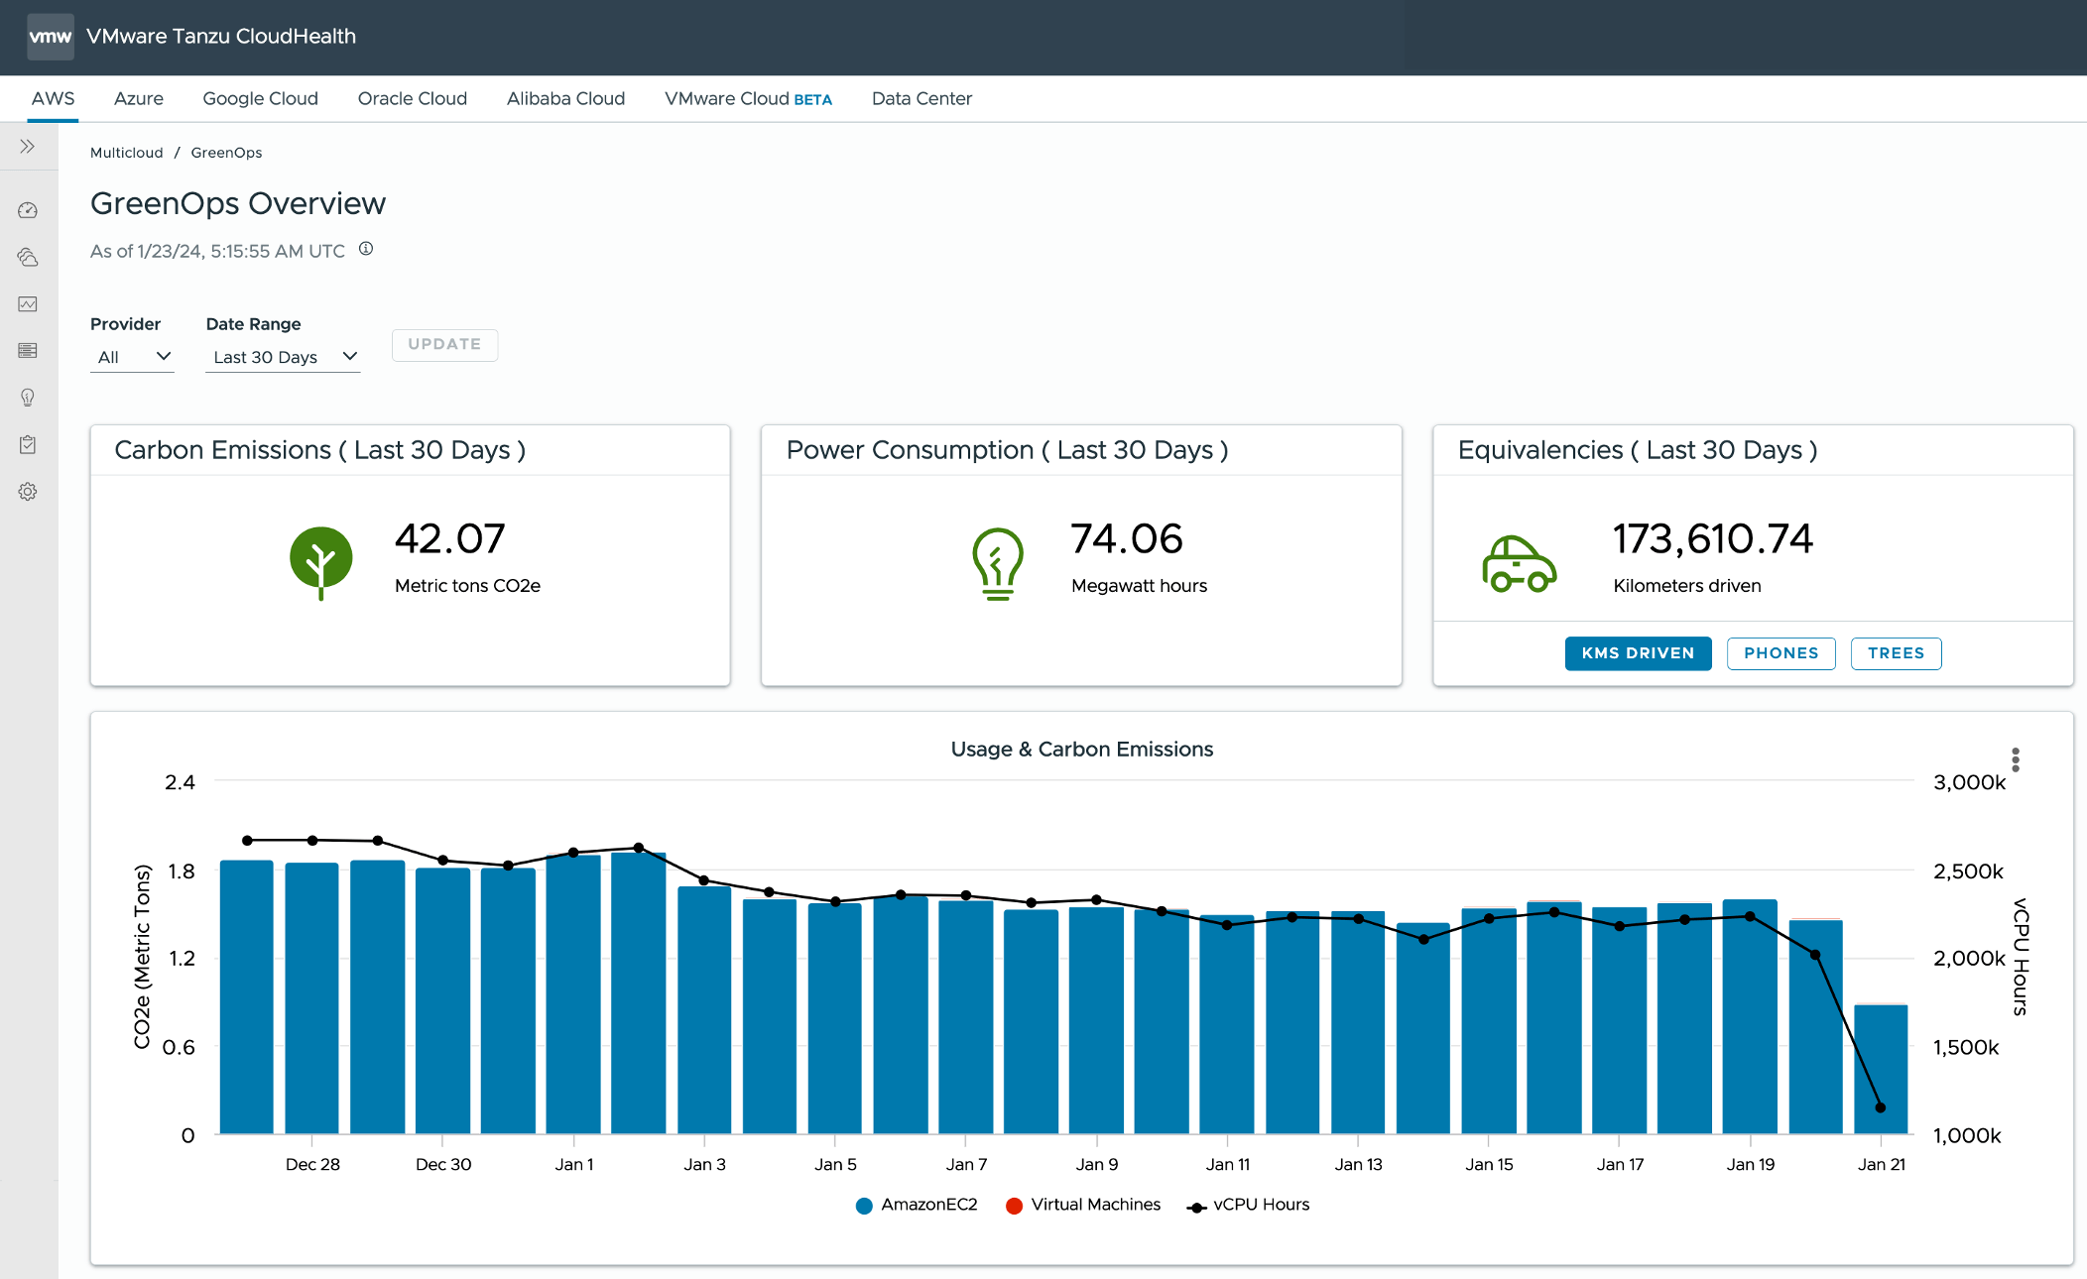Switch to the Data Center tab
This screenshot has width=2087, height=1279.
point(921,98)
